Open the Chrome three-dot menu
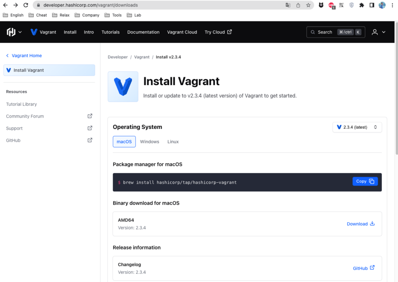This screenshot has width=398, height=282. pyautogui.click(x=392, y=5)
